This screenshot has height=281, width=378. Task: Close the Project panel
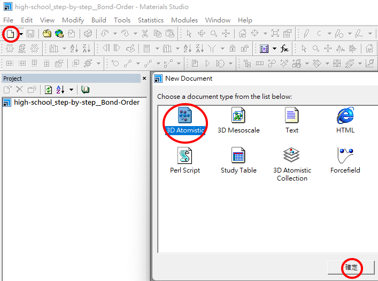(144, 78)
